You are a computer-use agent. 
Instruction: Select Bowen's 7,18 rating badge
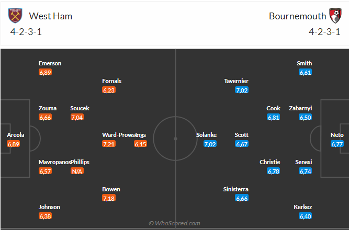click(109, 198)
